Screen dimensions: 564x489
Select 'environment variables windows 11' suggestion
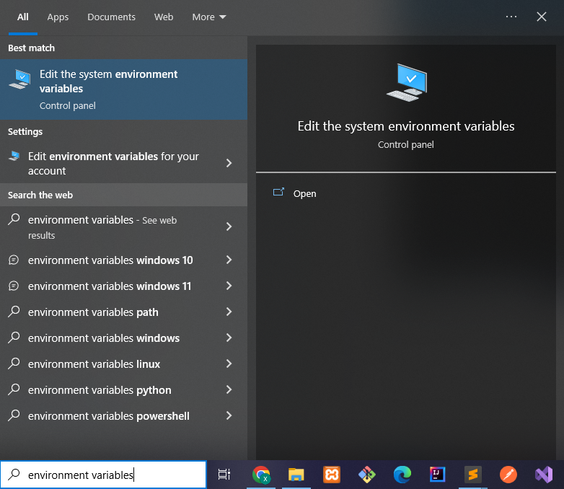[x=124, y=286]
